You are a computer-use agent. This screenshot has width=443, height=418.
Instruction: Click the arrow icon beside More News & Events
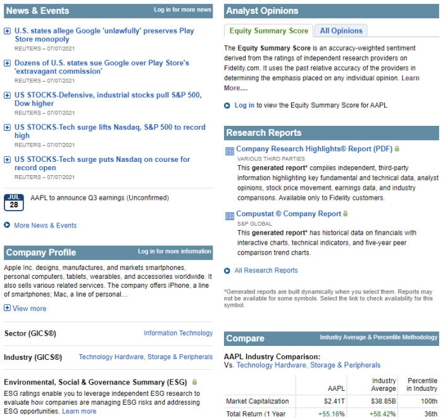pos(7,225)
